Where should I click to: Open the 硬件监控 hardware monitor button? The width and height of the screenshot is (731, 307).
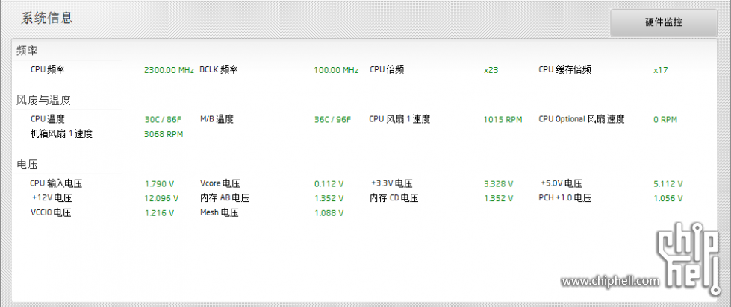tap(663, 22)
